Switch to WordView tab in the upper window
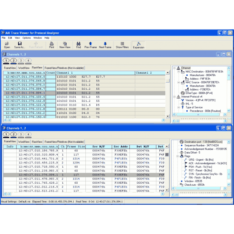Viewport: 234px width, 234px height. tap(24, 68)
